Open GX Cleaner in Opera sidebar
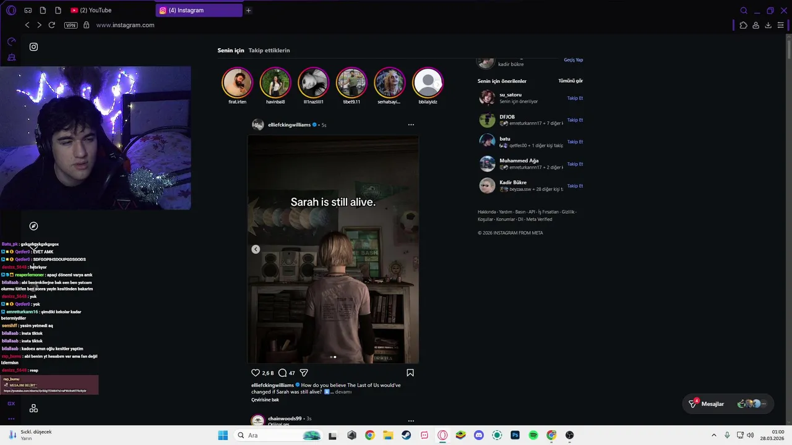Image resolution: width=792 pixels, height=445 pixels. point(11,57)
